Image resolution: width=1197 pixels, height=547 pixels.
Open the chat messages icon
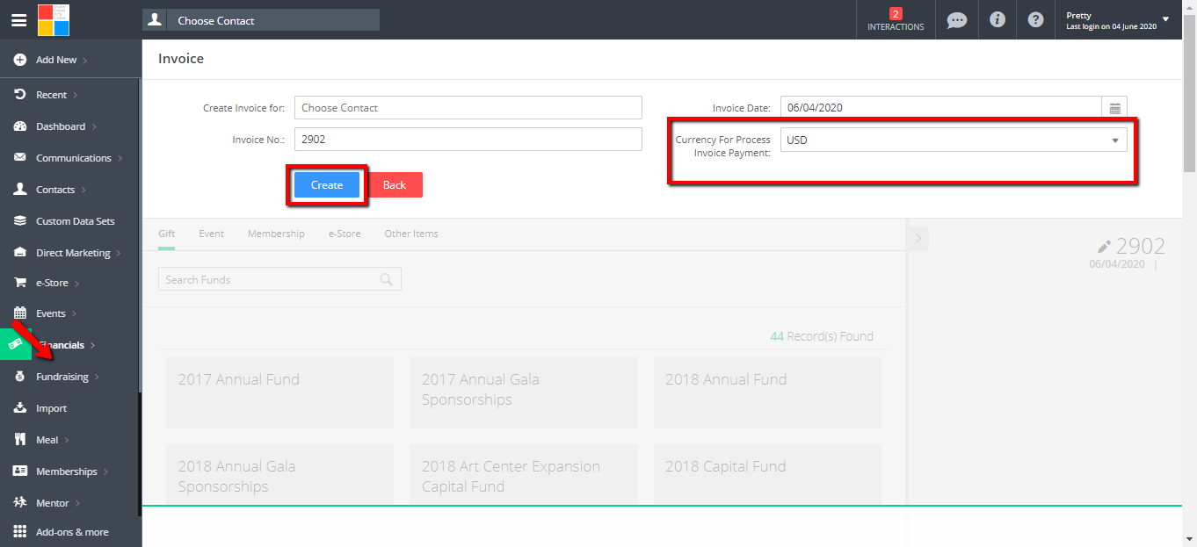click(x=957, y=19)
